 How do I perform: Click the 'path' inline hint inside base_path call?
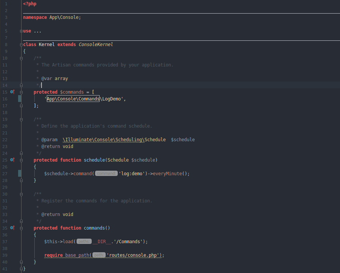[99, 255]
